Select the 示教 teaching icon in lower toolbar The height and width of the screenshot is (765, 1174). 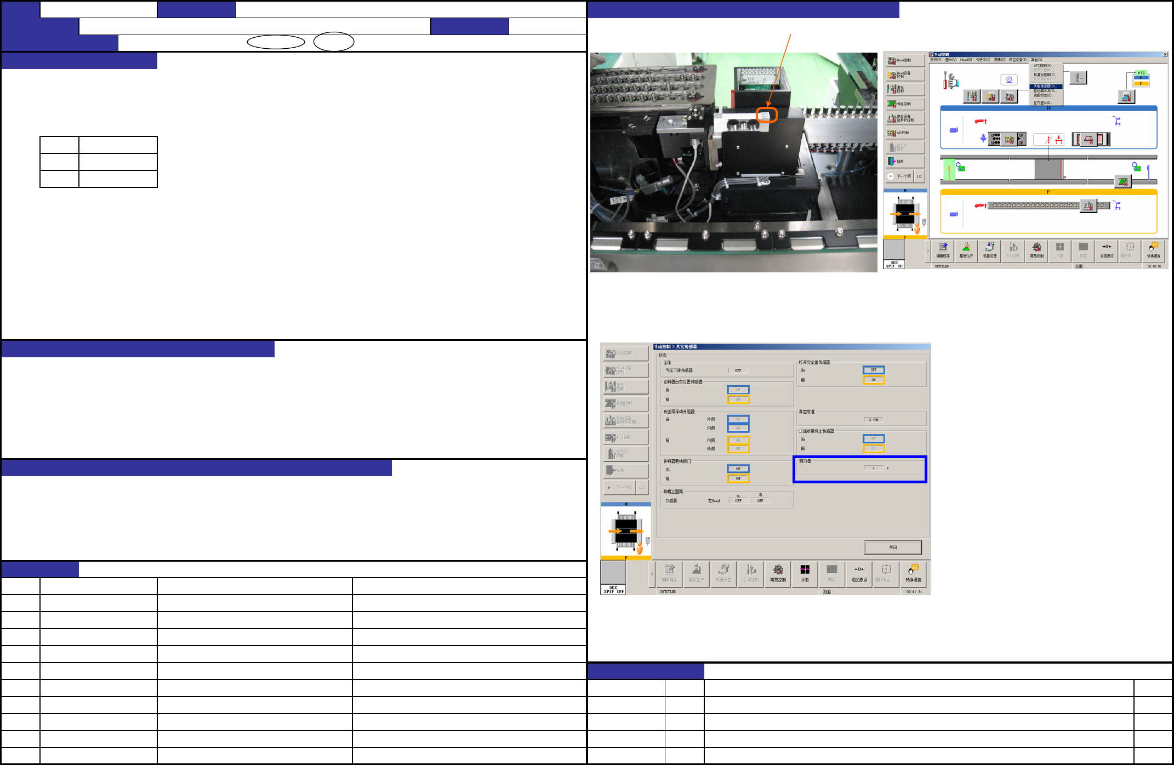tap(805, 574)
